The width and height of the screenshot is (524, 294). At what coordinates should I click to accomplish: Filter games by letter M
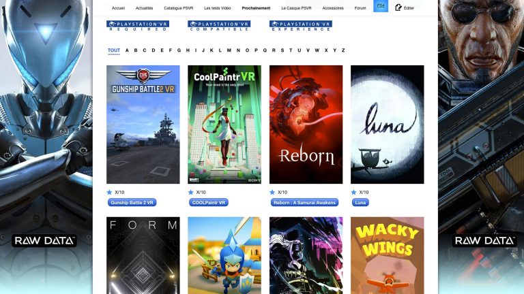click(x=229, y=50)
